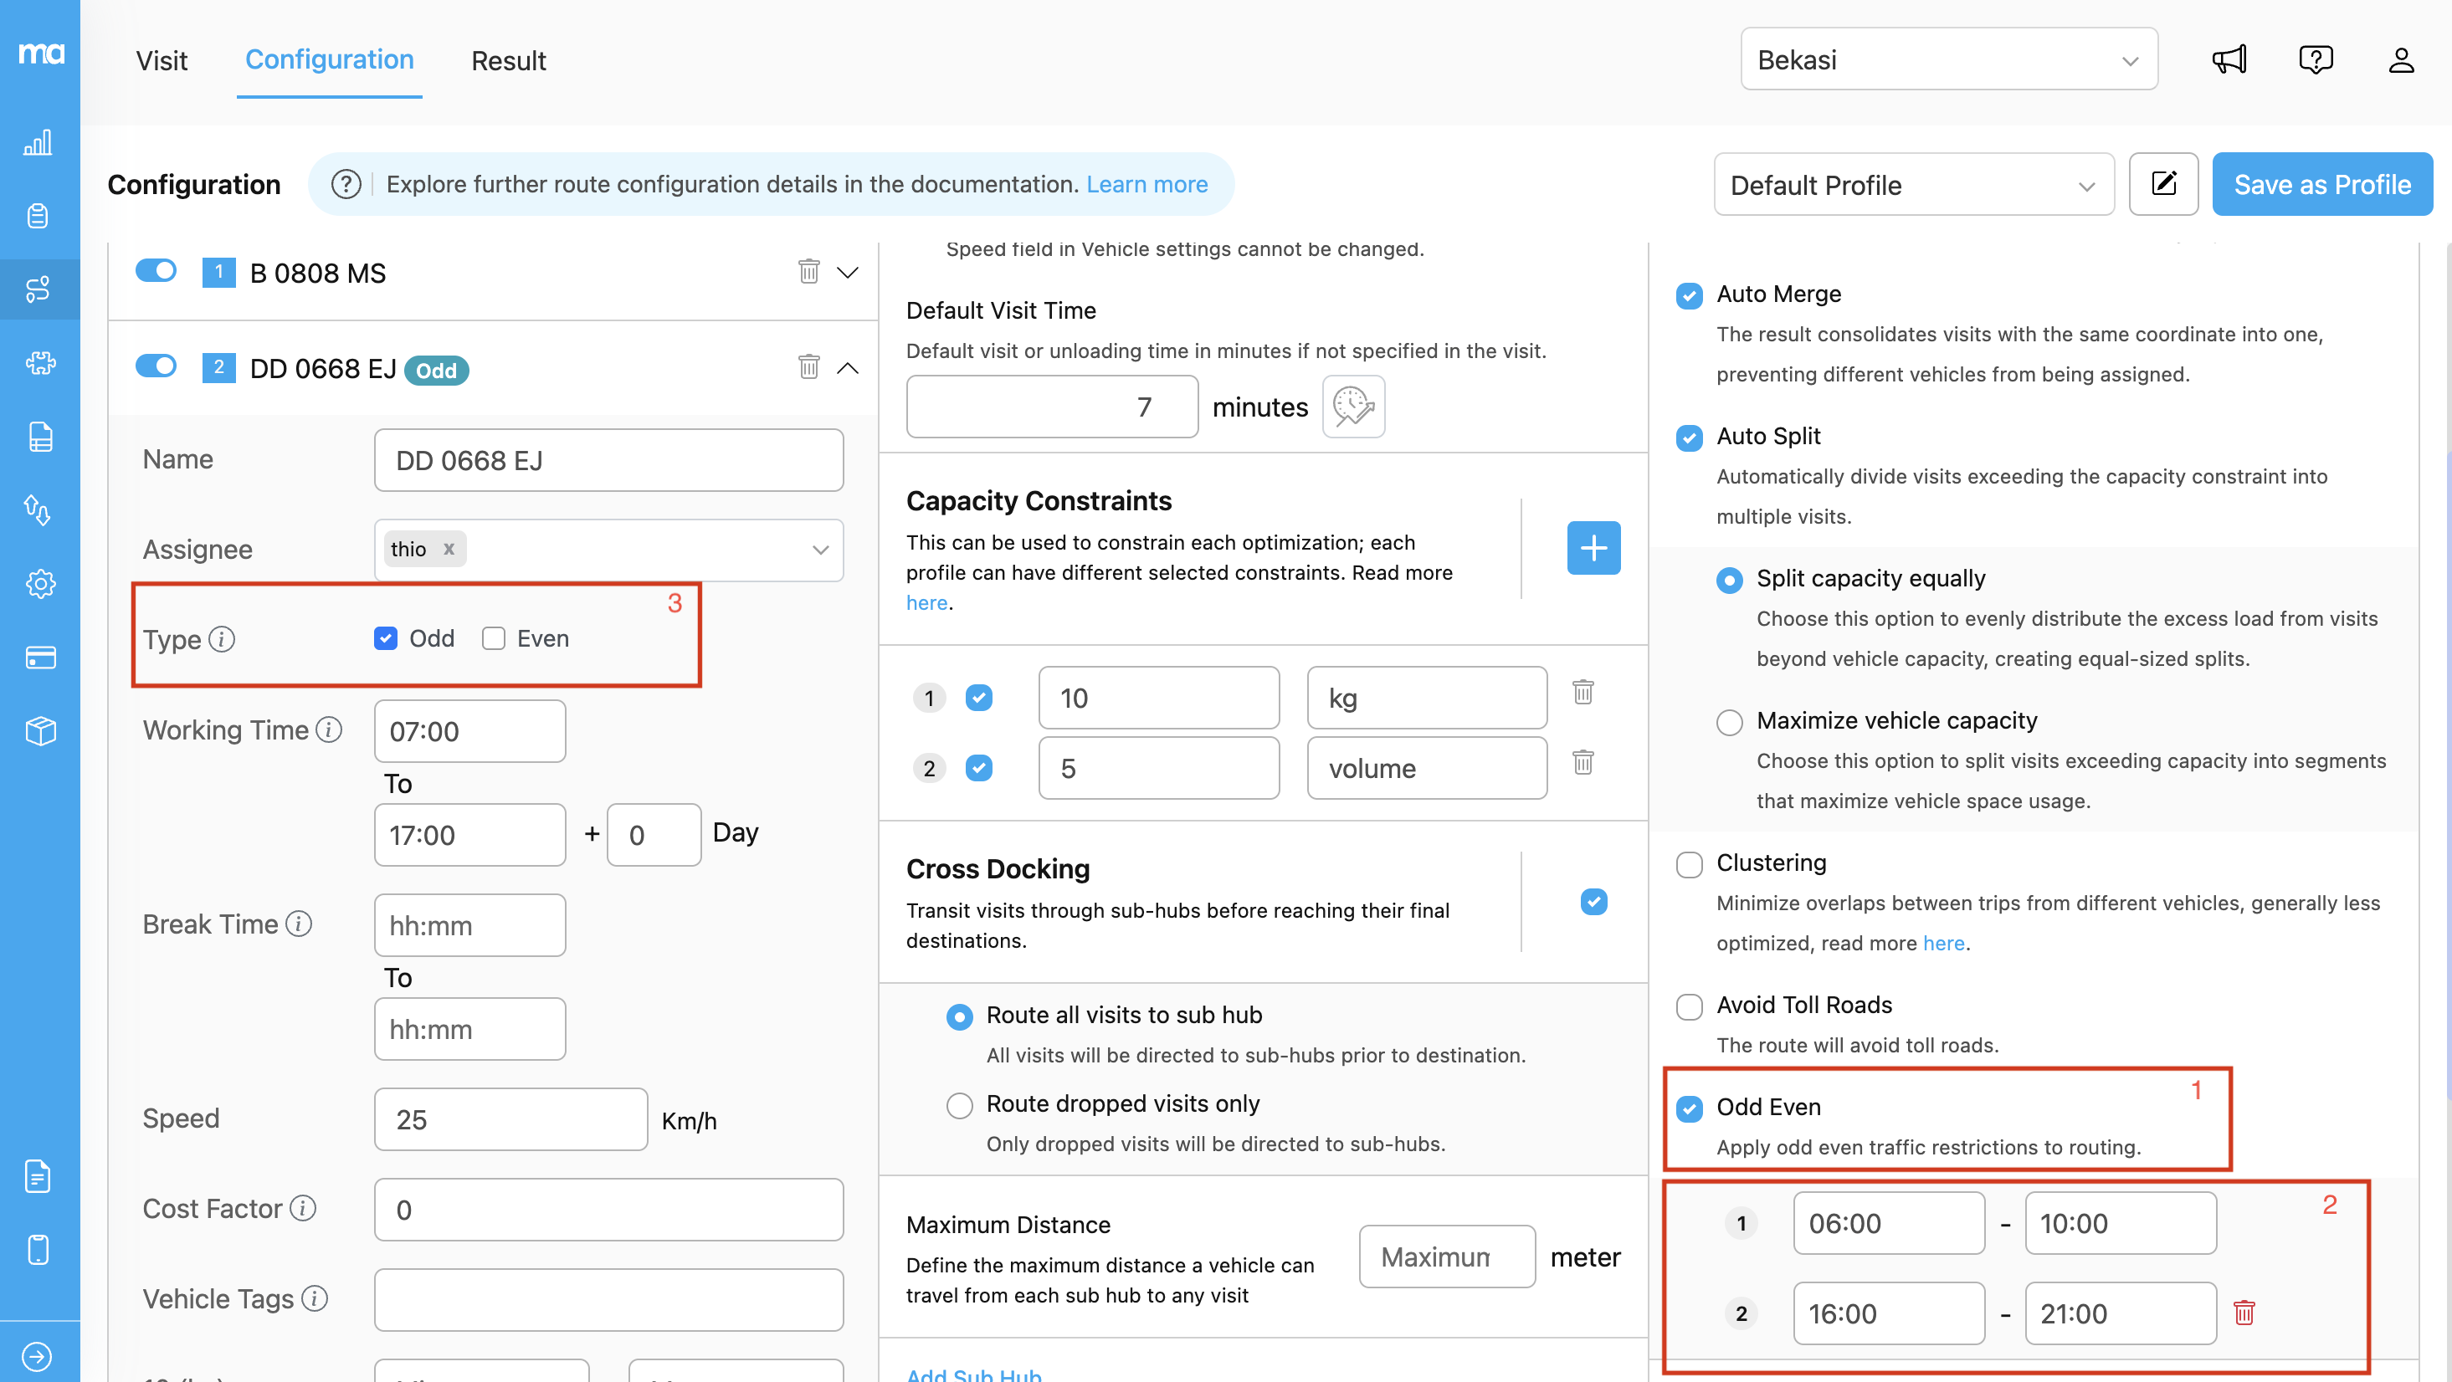Check the Even type checkbox
The height and width of the screenshot is (1382, 2452).
pyautogui.click(x=493, y=638)
